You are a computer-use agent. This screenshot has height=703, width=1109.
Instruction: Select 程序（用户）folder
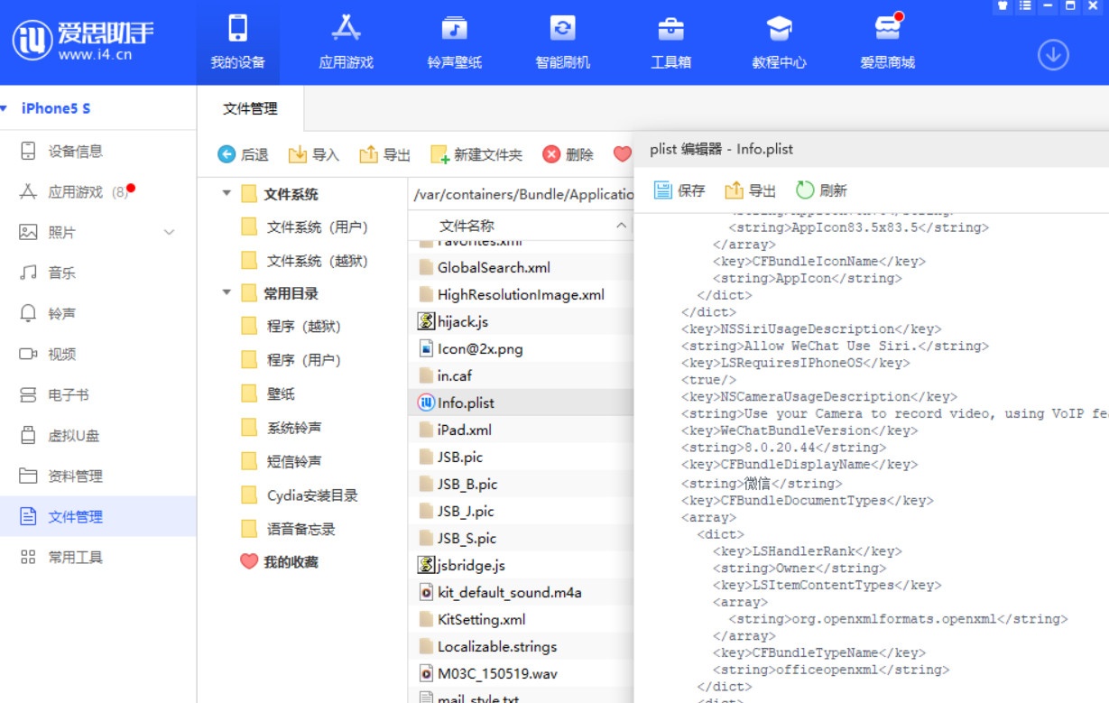[291, 359]
